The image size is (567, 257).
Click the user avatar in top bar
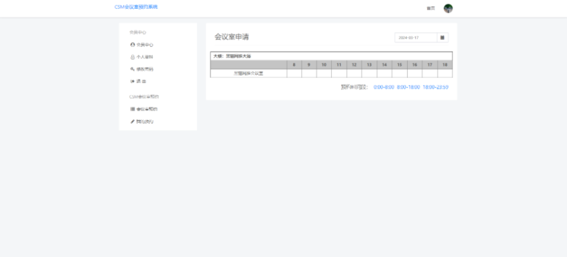pyautogui.click(x=448, y=8)
